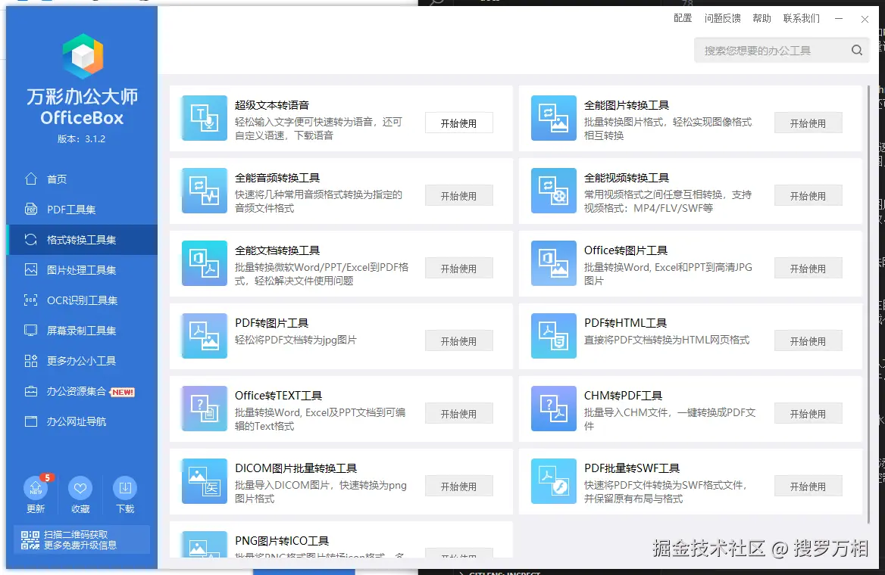Viewport: 885px width, 575px height.
Task: Click the 全能文档转换工具 icon
Action: (x=205, y=263)
